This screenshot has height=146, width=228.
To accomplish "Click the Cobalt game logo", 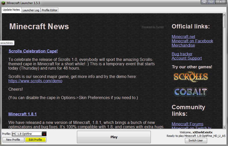I will (191, 92).
